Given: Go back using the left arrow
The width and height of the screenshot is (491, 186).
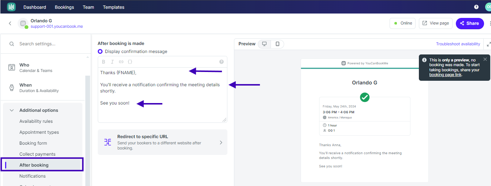Looking at the screenshot, I should (10, 23).
